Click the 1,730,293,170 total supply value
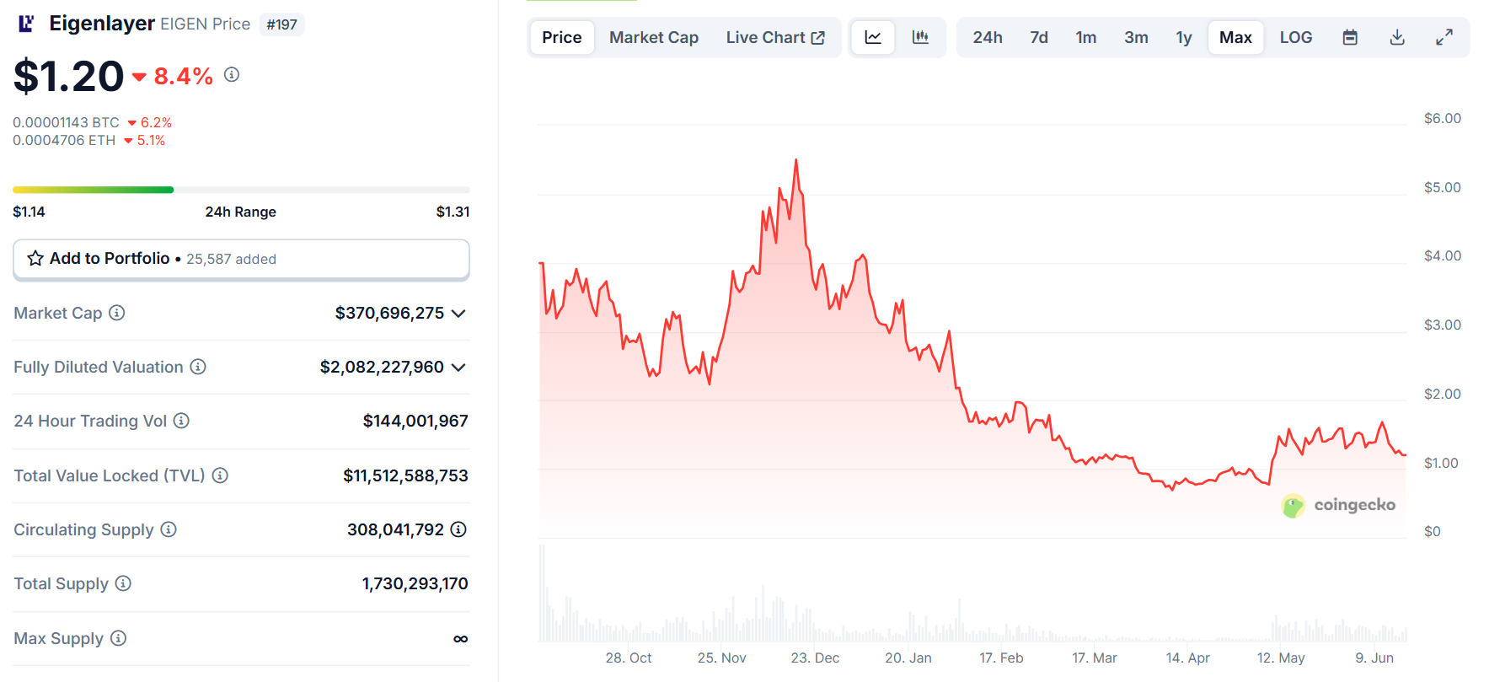The image size is (1489, 682). [415, 583]
